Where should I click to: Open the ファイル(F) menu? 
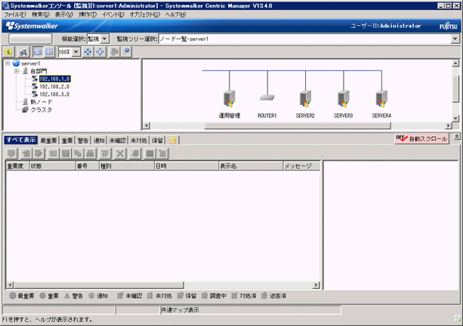point(15,14)
